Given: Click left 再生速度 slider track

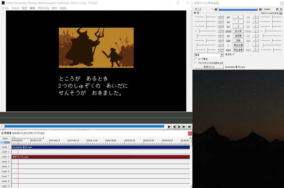Looking at the screenshot, I should (x=205, y=50).
